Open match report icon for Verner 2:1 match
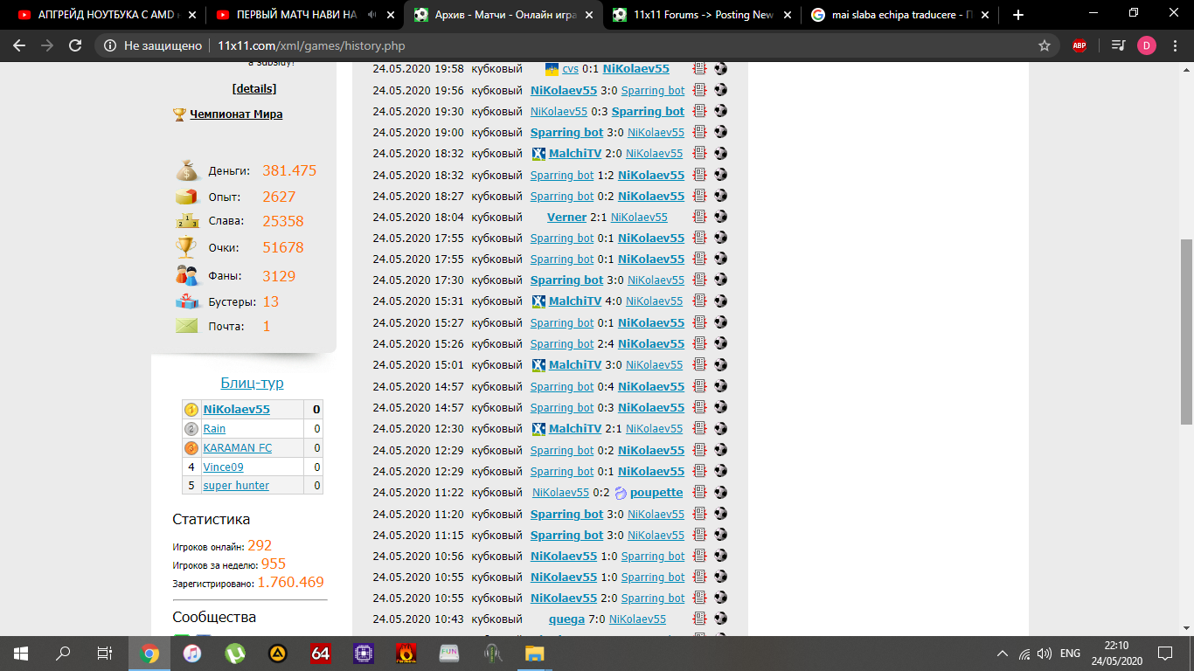 699,217
